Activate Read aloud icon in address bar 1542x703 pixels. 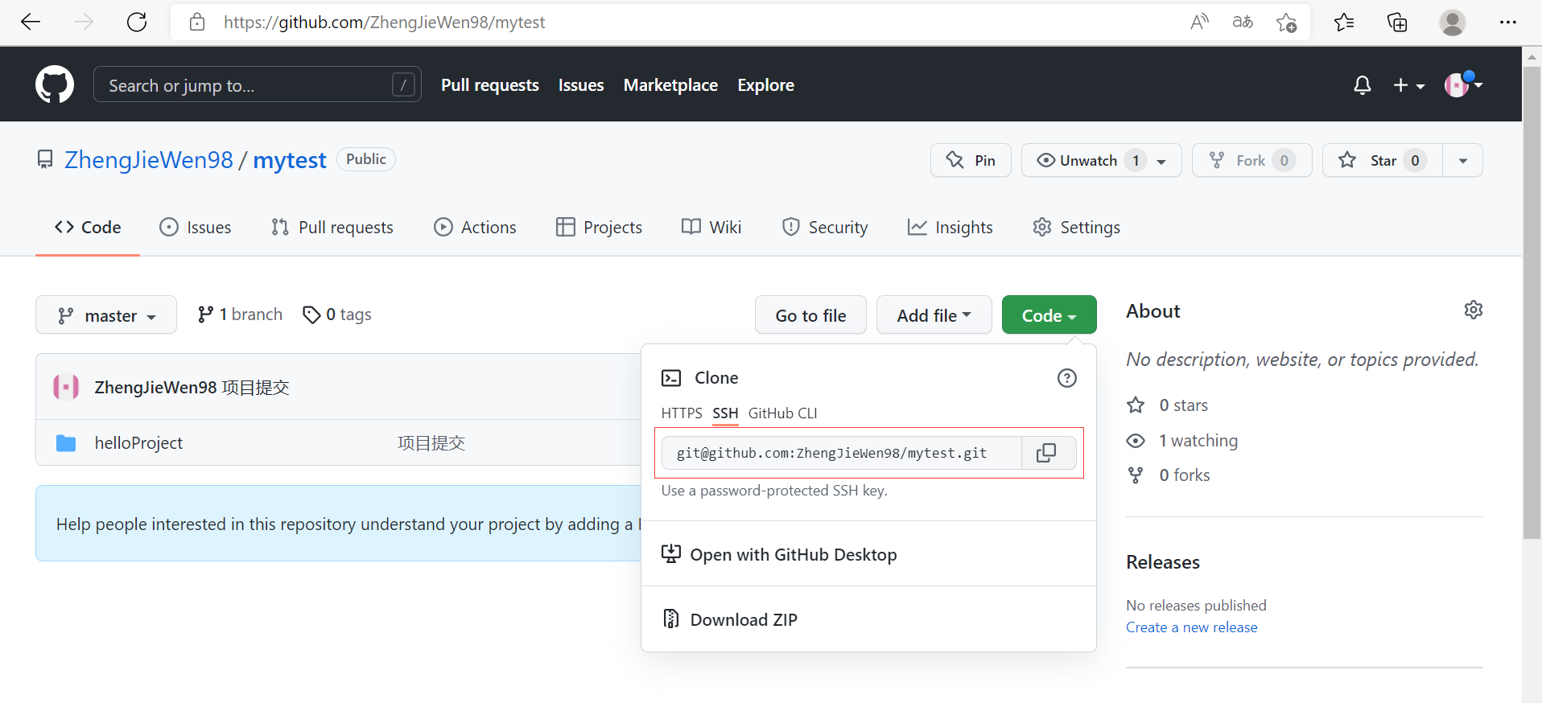[x=1199, y=22]
